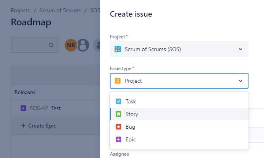Click the green Story bookmark icon
Viewport: 264px width, 158px height.
[x=119, y=114]
